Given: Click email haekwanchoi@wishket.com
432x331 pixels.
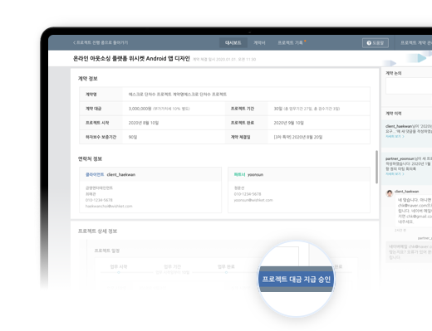Looking at the screenshot, I should [109, 207].
